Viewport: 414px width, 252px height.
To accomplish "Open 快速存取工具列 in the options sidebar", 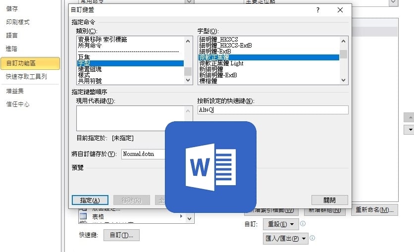I will [26, 77].
